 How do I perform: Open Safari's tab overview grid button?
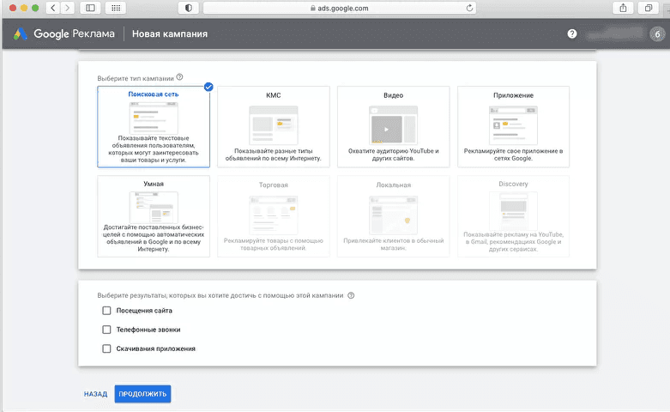tap(116, 8)
